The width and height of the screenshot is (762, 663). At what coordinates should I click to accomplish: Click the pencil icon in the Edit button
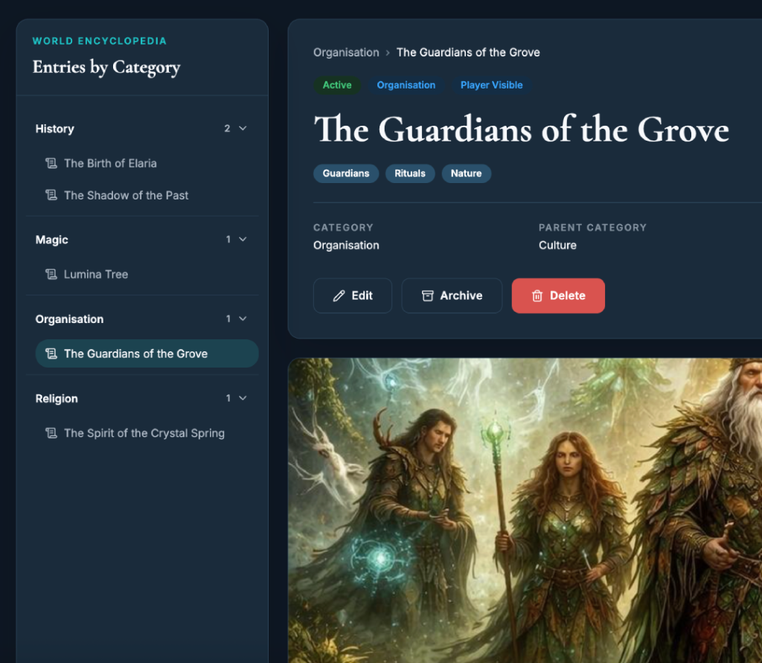tap(339, 295)
